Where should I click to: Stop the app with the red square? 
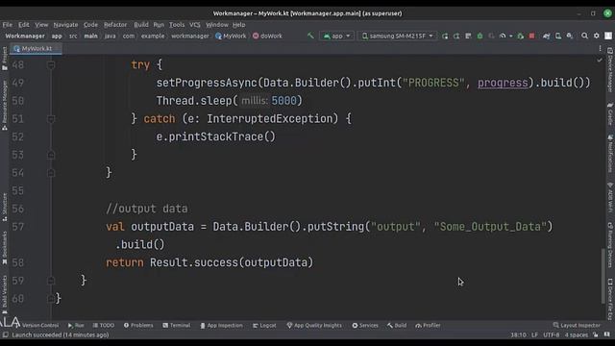point(531,36)
